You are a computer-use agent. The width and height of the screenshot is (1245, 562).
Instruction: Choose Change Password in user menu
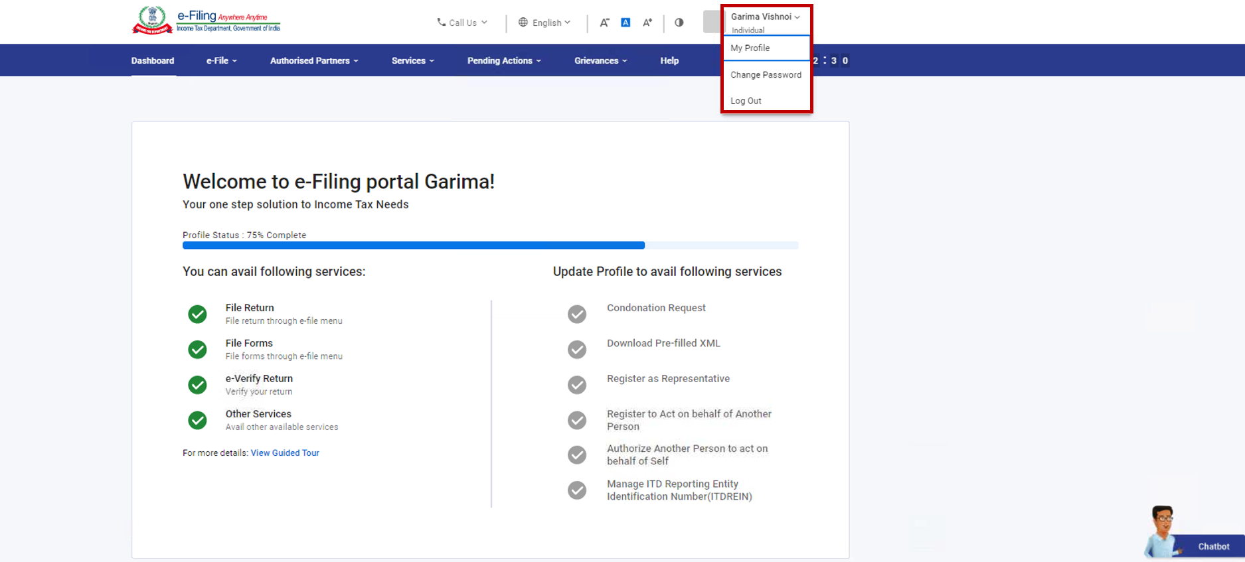click(766, 75)
